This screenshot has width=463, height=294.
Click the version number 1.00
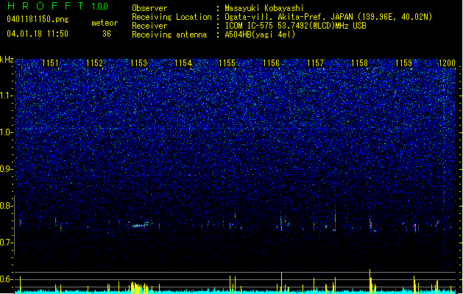pos(99,6)
